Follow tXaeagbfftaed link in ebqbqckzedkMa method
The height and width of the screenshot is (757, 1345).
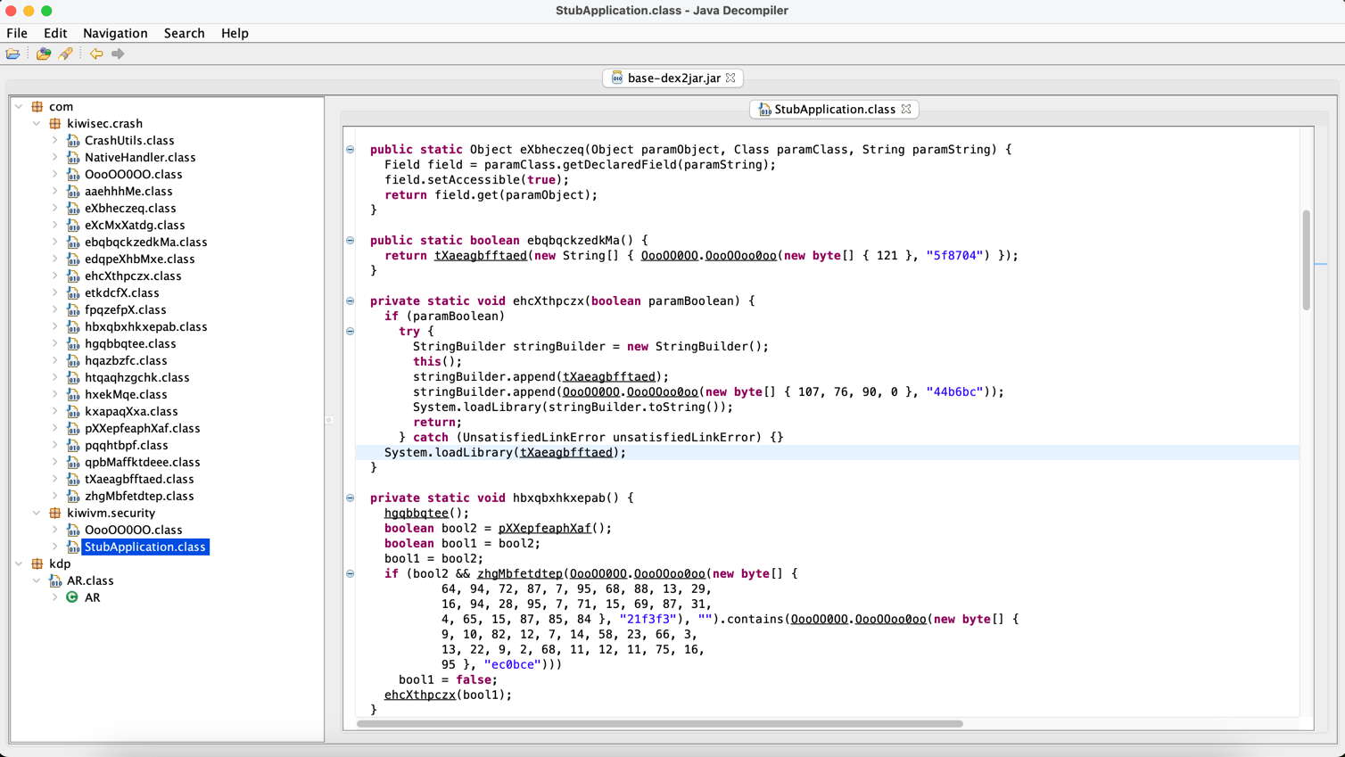point(481,255)
